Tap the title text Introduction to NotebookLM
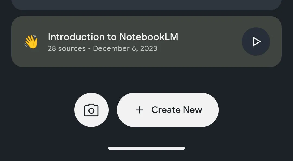Viewport: 293px width, 161px height. [x=113, y=37]
